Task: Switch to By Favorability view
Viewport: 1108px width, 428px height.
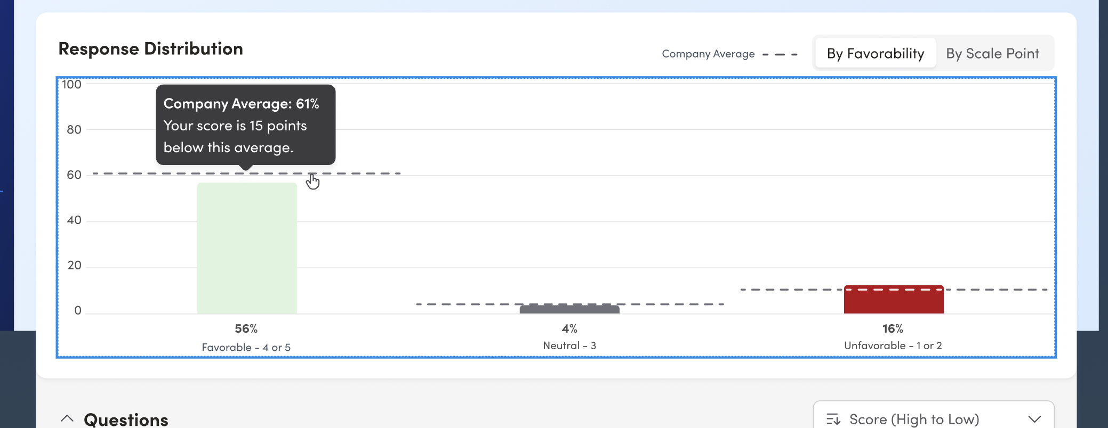Action: (x=876, y=53)
